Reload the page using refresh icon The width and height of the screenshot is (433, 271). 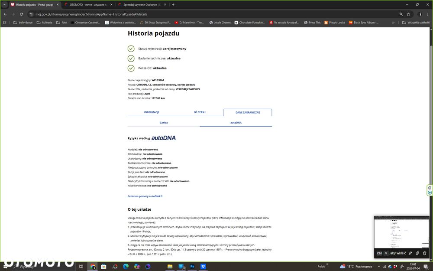pos(21,14)
